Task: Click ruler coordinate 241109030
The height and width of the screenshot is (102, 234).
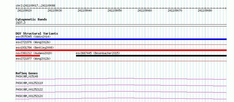Action: (55, 10)
